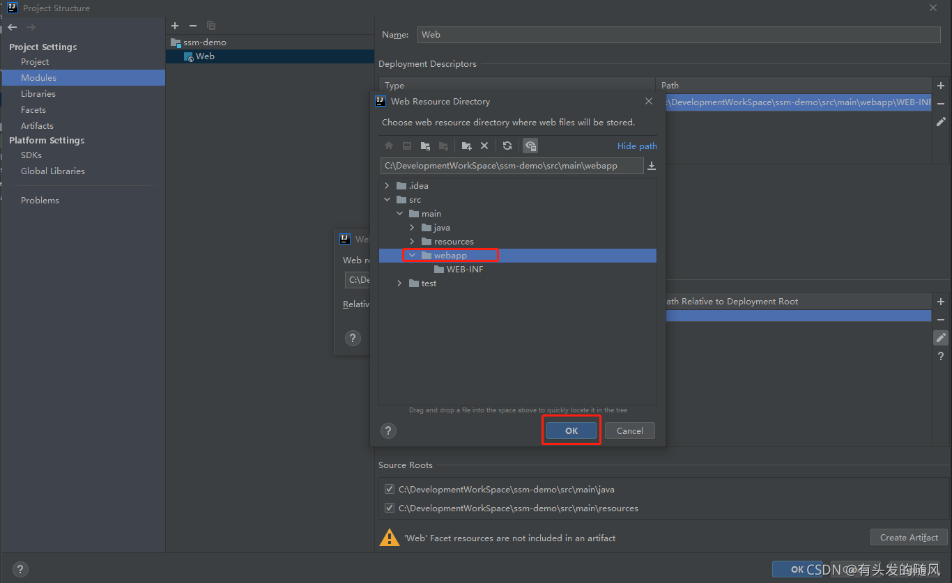Select Modules in sidebar

coord(83,78)
